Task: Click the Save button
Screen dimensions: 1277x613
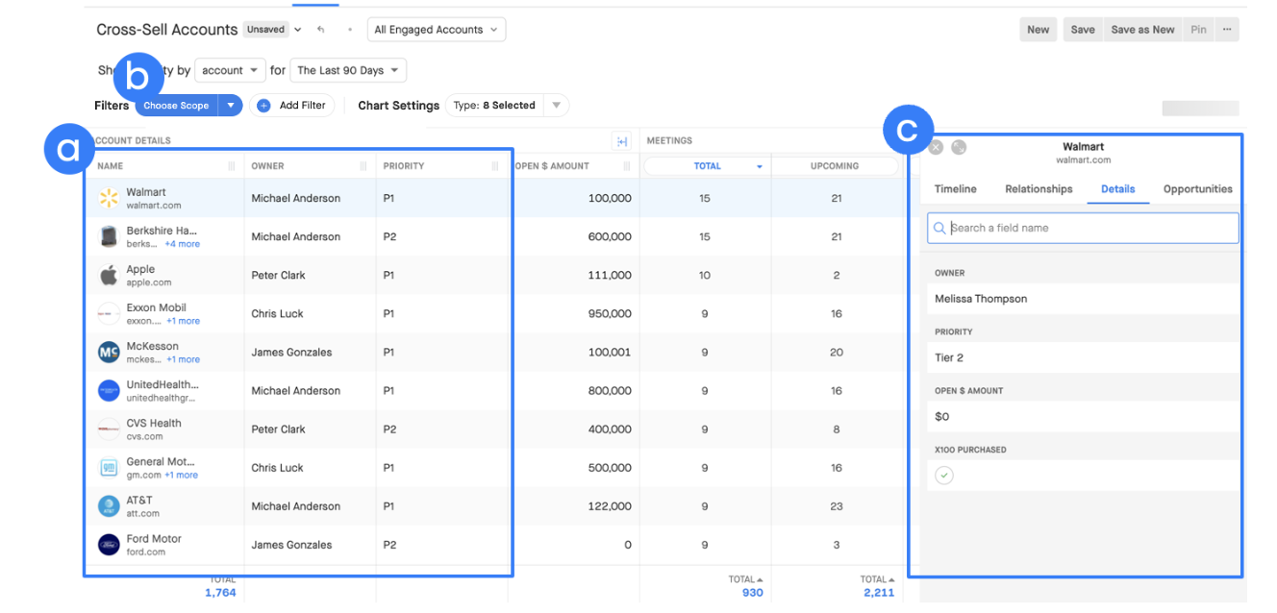Action: (x=1083, y=30)
